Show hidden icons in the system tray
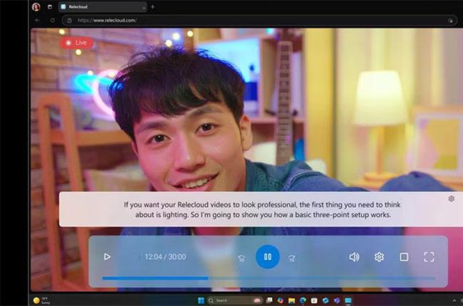 pos(454,300)
